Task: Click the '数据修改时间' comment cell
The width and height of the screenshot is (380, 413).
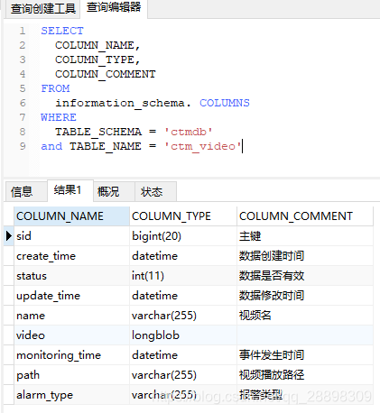Action: point(305,296)
